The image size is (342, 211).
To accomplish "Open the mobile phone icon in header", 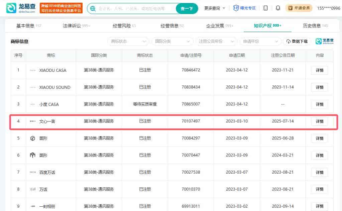I will (265, 8).
